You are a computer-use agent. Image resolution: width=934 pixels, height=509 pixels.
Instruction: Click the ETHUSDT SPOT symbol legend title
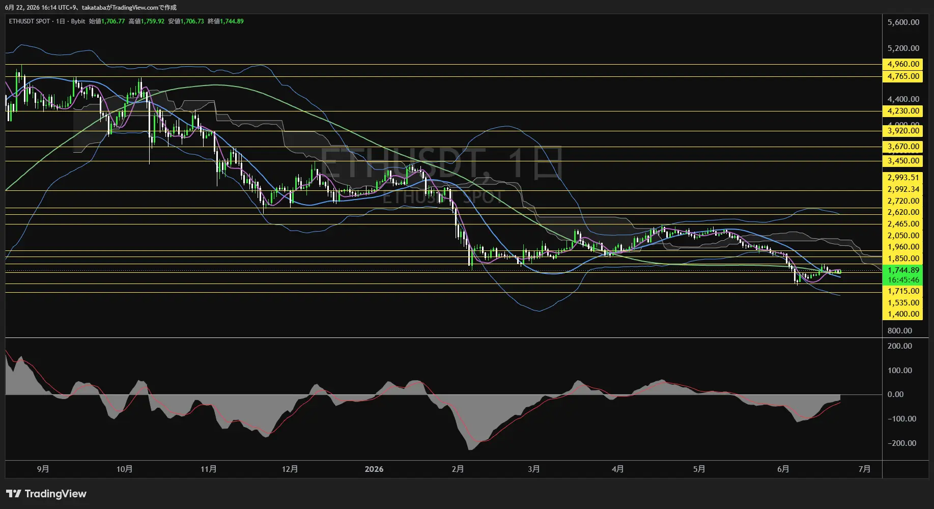click(x=30, y=21)
